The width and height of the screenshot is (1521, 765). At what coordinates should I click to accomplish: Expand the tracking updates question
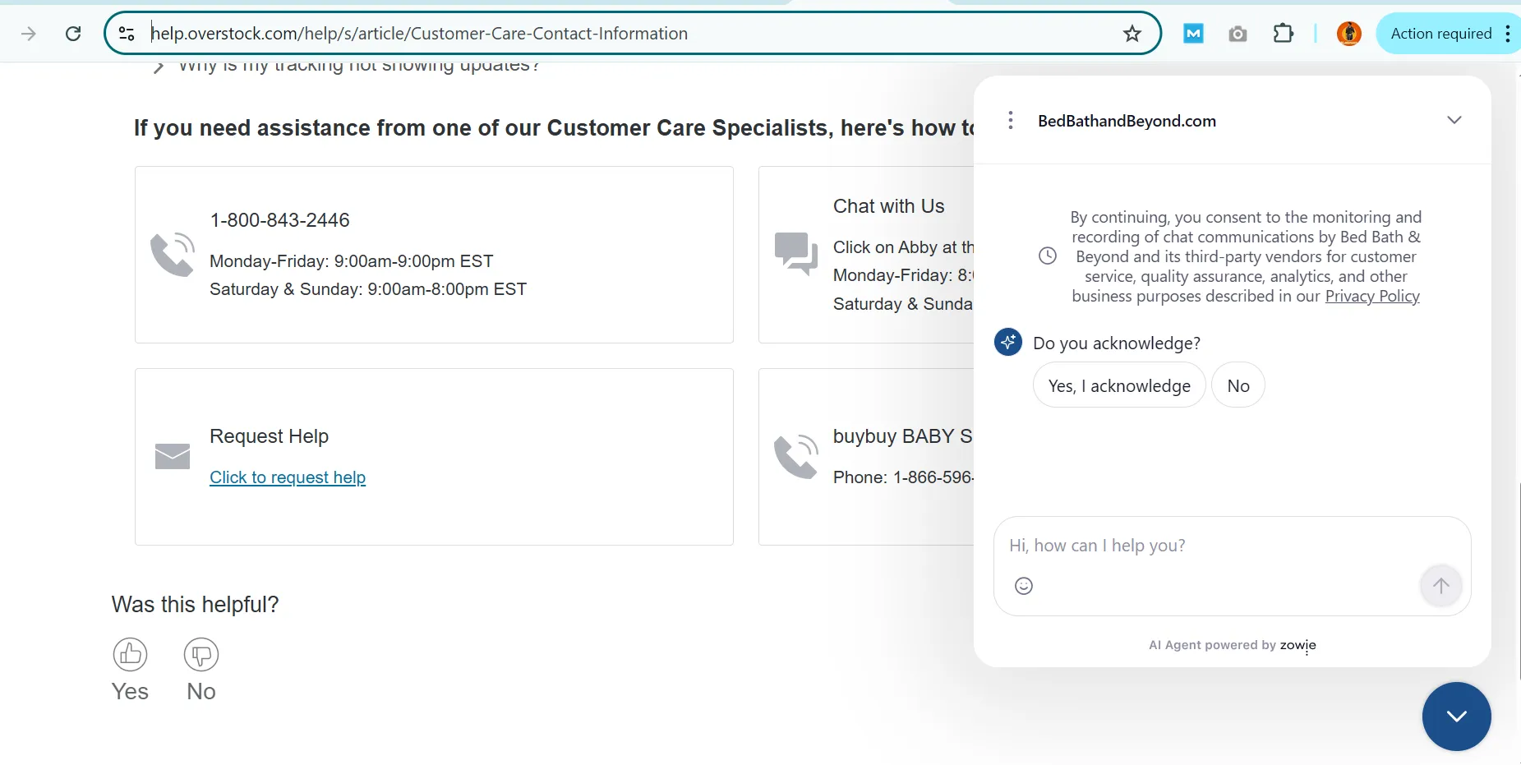tap(159, 67)
